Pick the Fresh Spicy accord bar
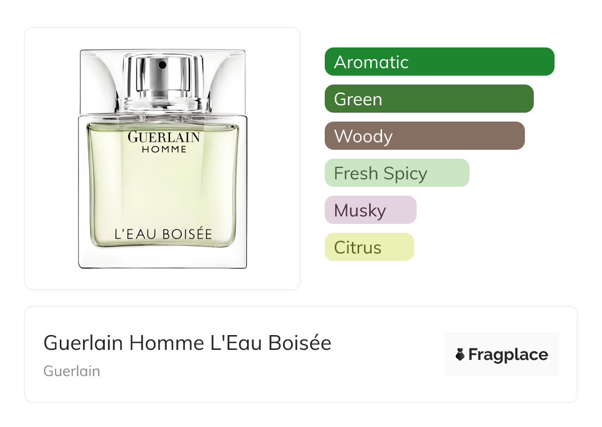 coord(396,173)
